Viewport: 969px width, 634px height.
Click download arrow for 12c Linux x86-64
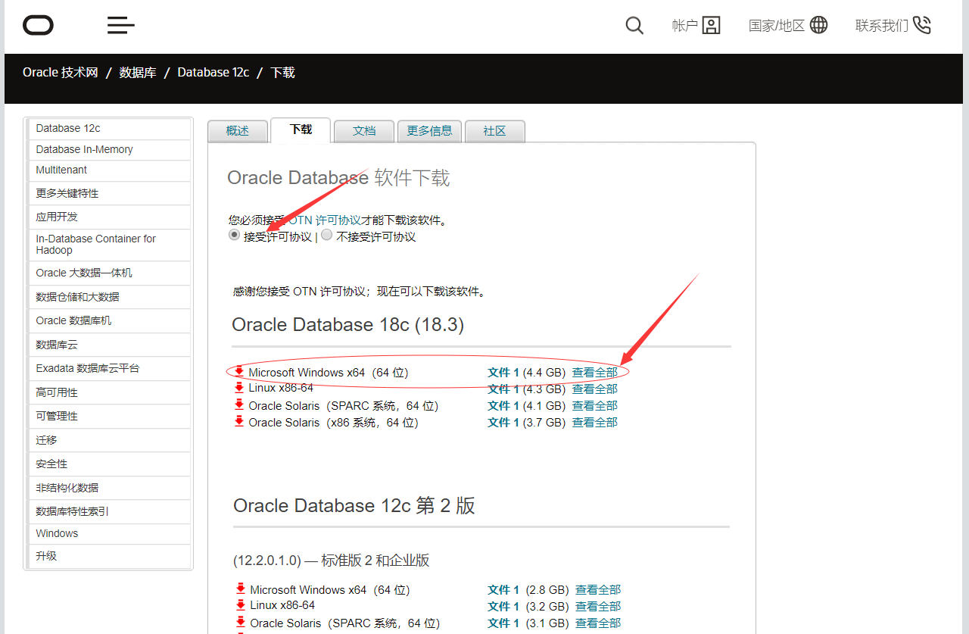(x=241, y=604)
